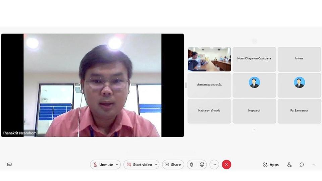
Task: Click the Unmute microphone button
Action: point(103,165)
